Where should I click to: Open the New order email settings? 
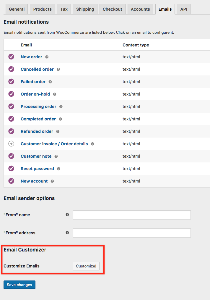tap(32, 57)
